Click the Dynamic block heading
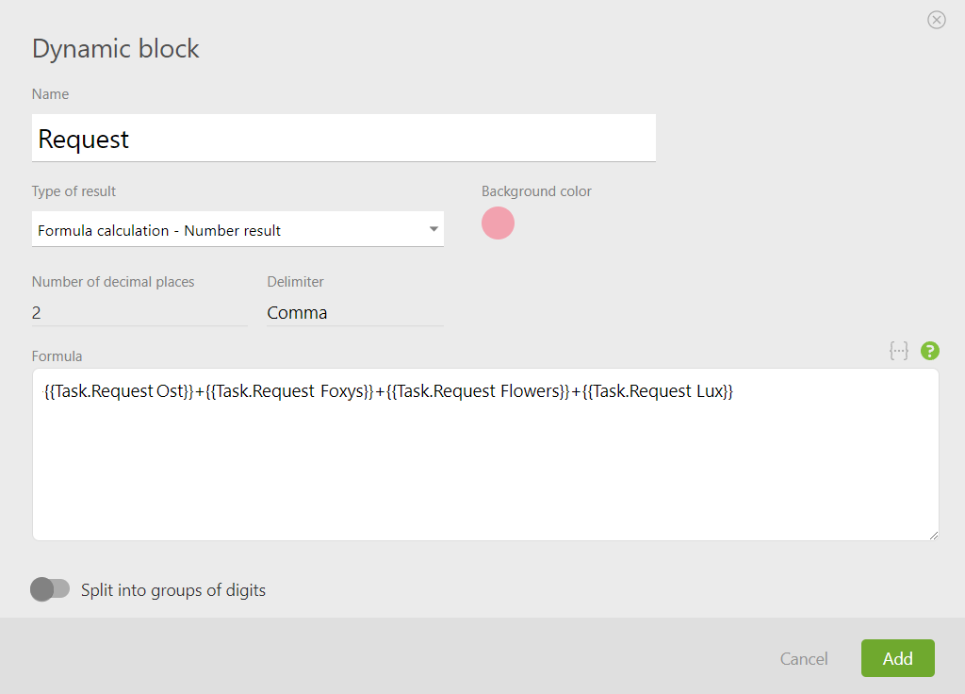The image size is (965, 694). click(x=116, y=49)
